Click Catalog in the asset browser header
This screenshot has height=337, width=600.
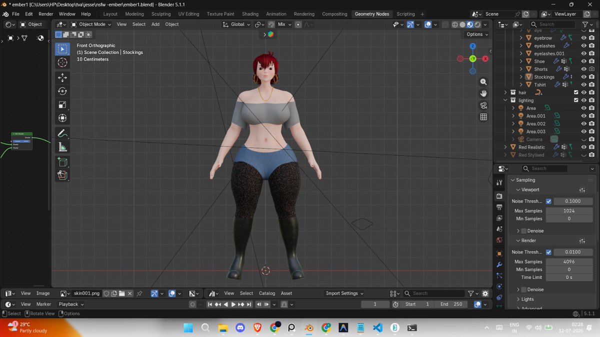[267, 294]
